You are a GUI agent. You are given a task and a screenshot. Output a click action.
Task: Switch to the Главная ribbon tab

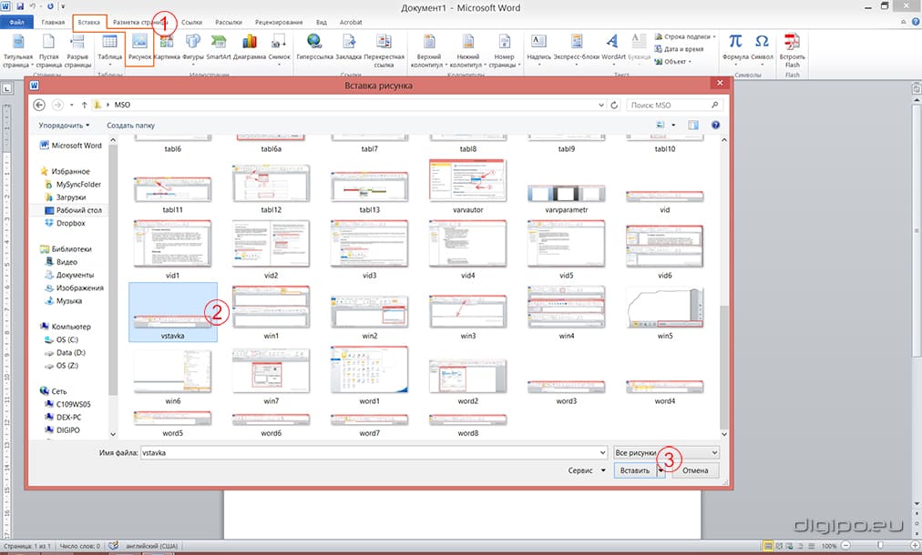(x=53, y=21)
